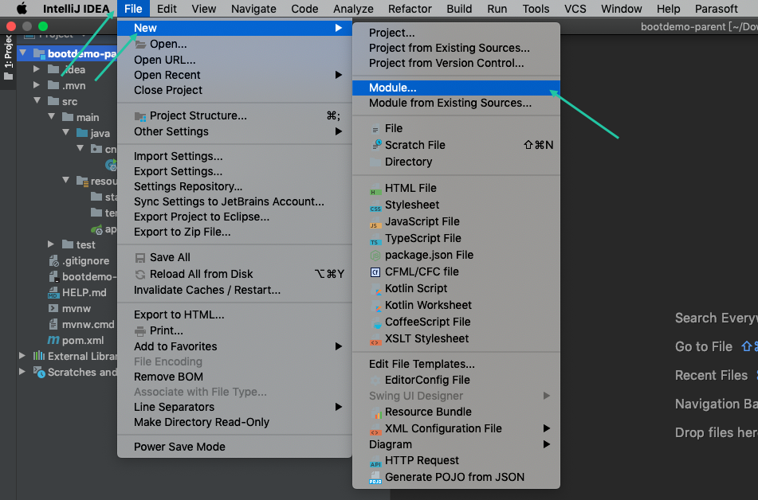Click the Scratch File icon
The width and height of the screenshot is (758, 500).
tap(376, 145)
